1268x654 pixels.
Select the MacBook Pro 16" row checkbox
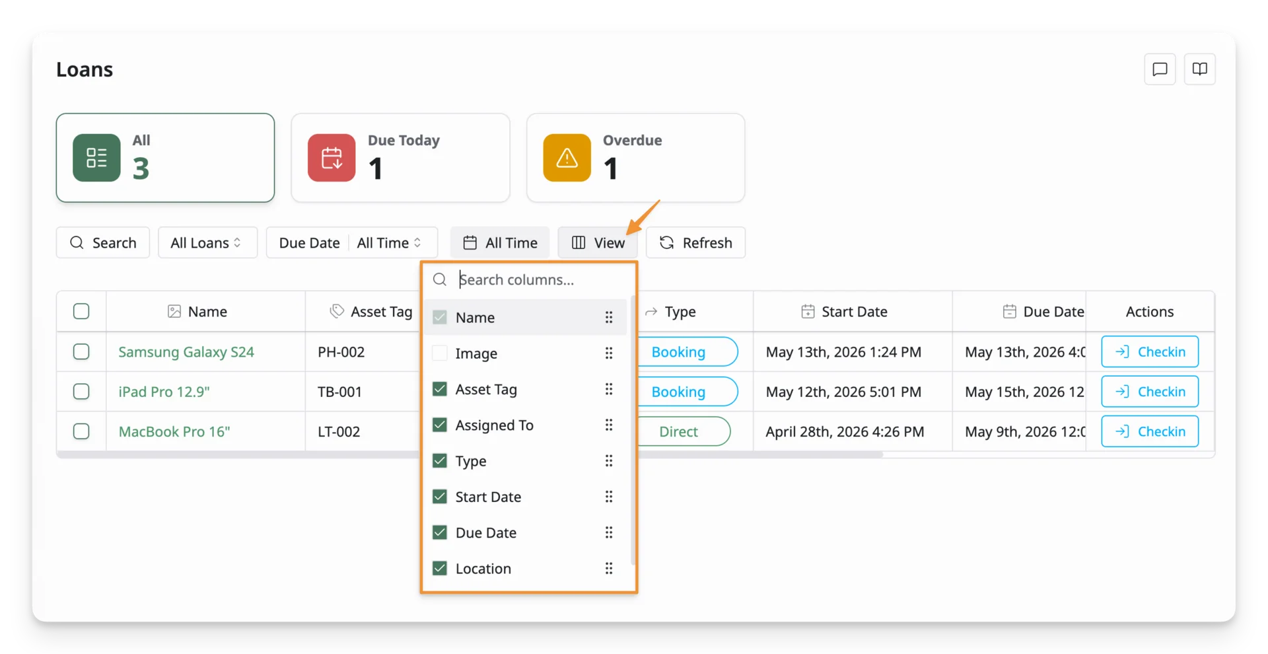pyautogui.click(x=81, y=431)
